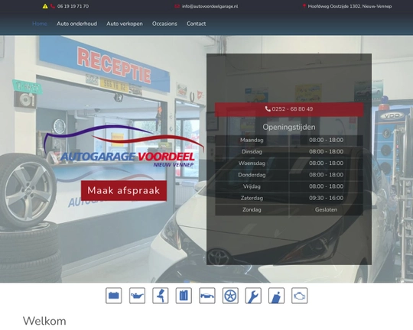Open the Home menu item

pos(40,24)
